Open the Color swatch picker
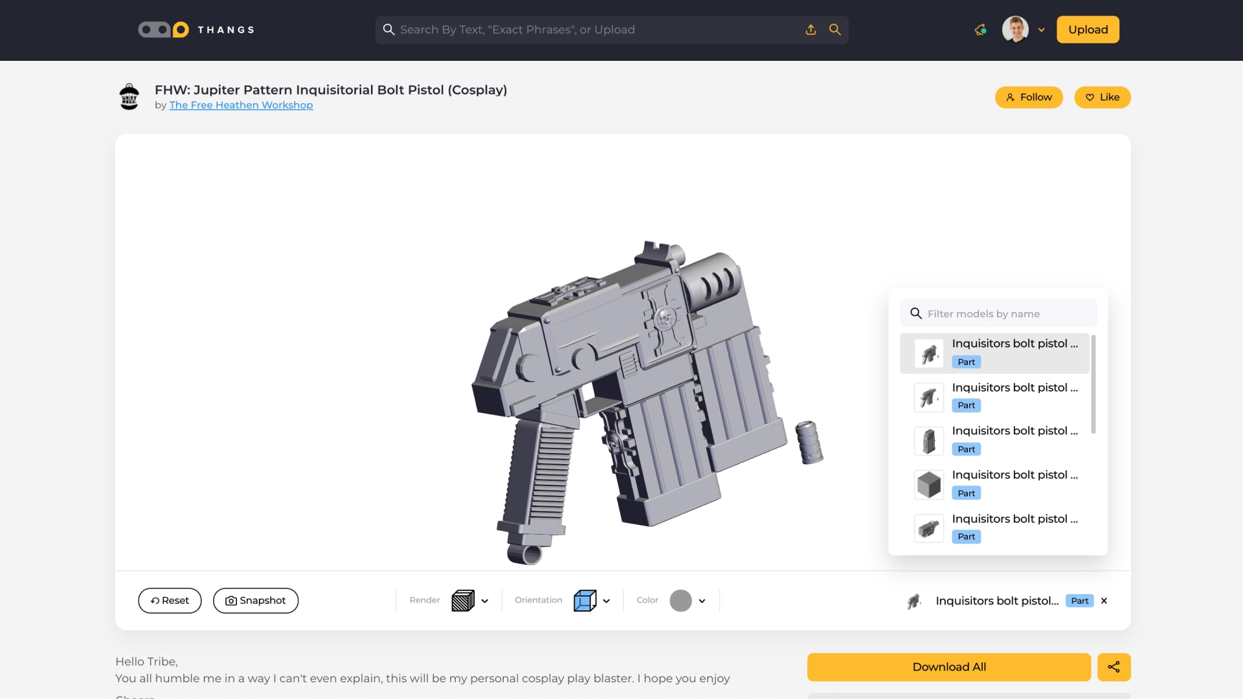Screen dimensions: 1243x699 tap(681, 601)
